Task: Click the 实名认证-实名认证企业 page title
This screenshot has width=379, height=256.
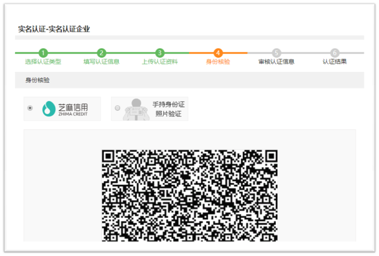Action: pos(54,29)
